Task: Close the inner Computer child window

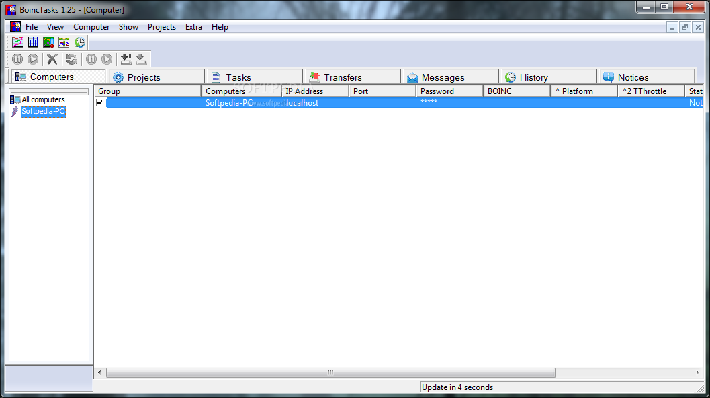Action: 698,27
